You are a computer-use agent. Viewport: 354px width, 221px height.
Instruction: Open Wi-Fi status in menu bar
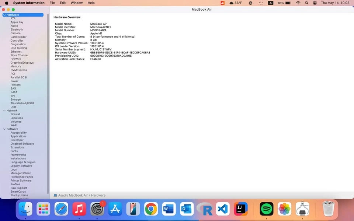click(298, 3)
